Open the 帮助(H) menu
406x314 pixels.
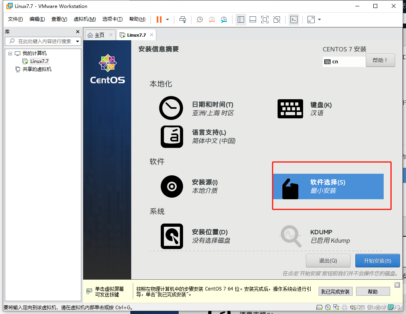(137, 19)
